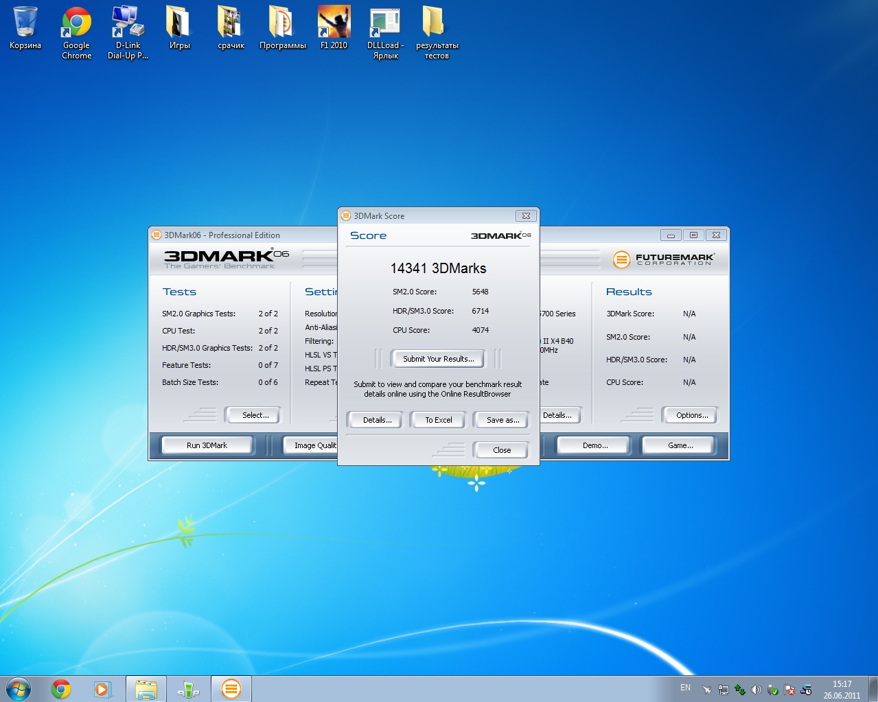Click System Details... button in main window
The width and height of the screenshot is (878, 702).
(x=561, y=415)
